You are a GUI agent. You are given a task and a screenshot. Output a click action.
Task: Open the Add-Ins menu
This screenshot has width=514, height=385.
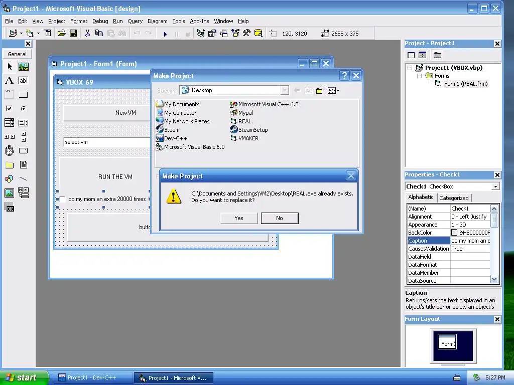point(199,21)
